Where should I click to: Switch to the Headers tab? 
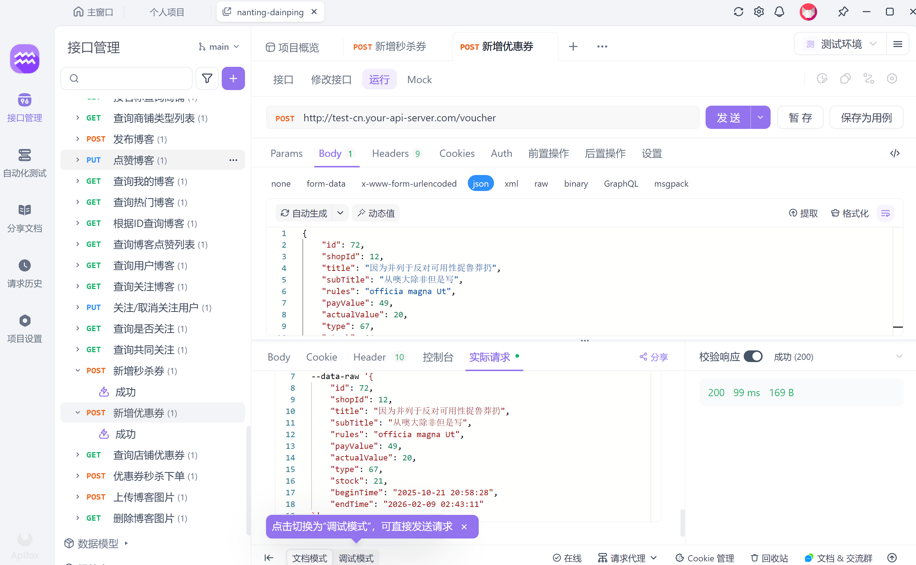[x=390, y=154]
